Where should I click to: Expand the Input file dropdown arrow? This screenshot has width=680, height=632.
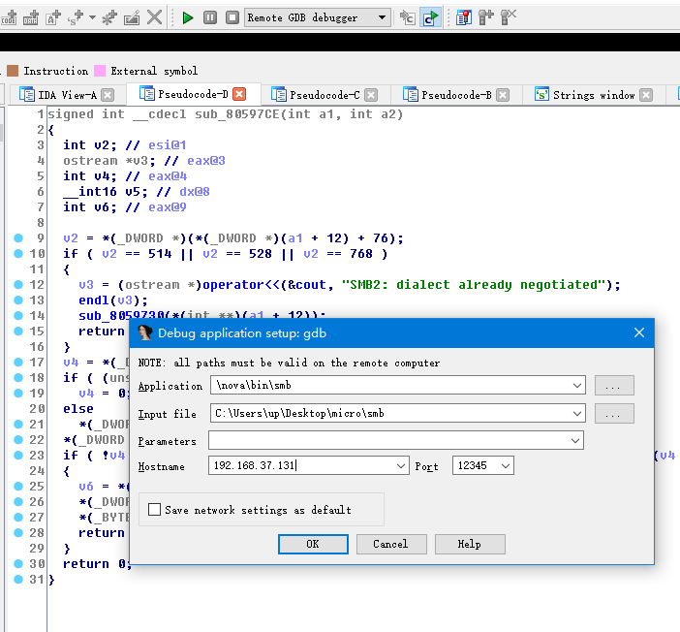pyautogui.click(x=577, y=413)
